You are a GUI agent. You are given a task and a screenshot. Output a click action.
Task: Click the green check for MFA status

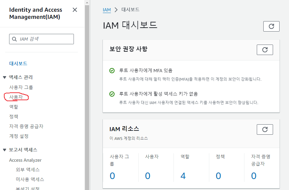click(112, 71)
